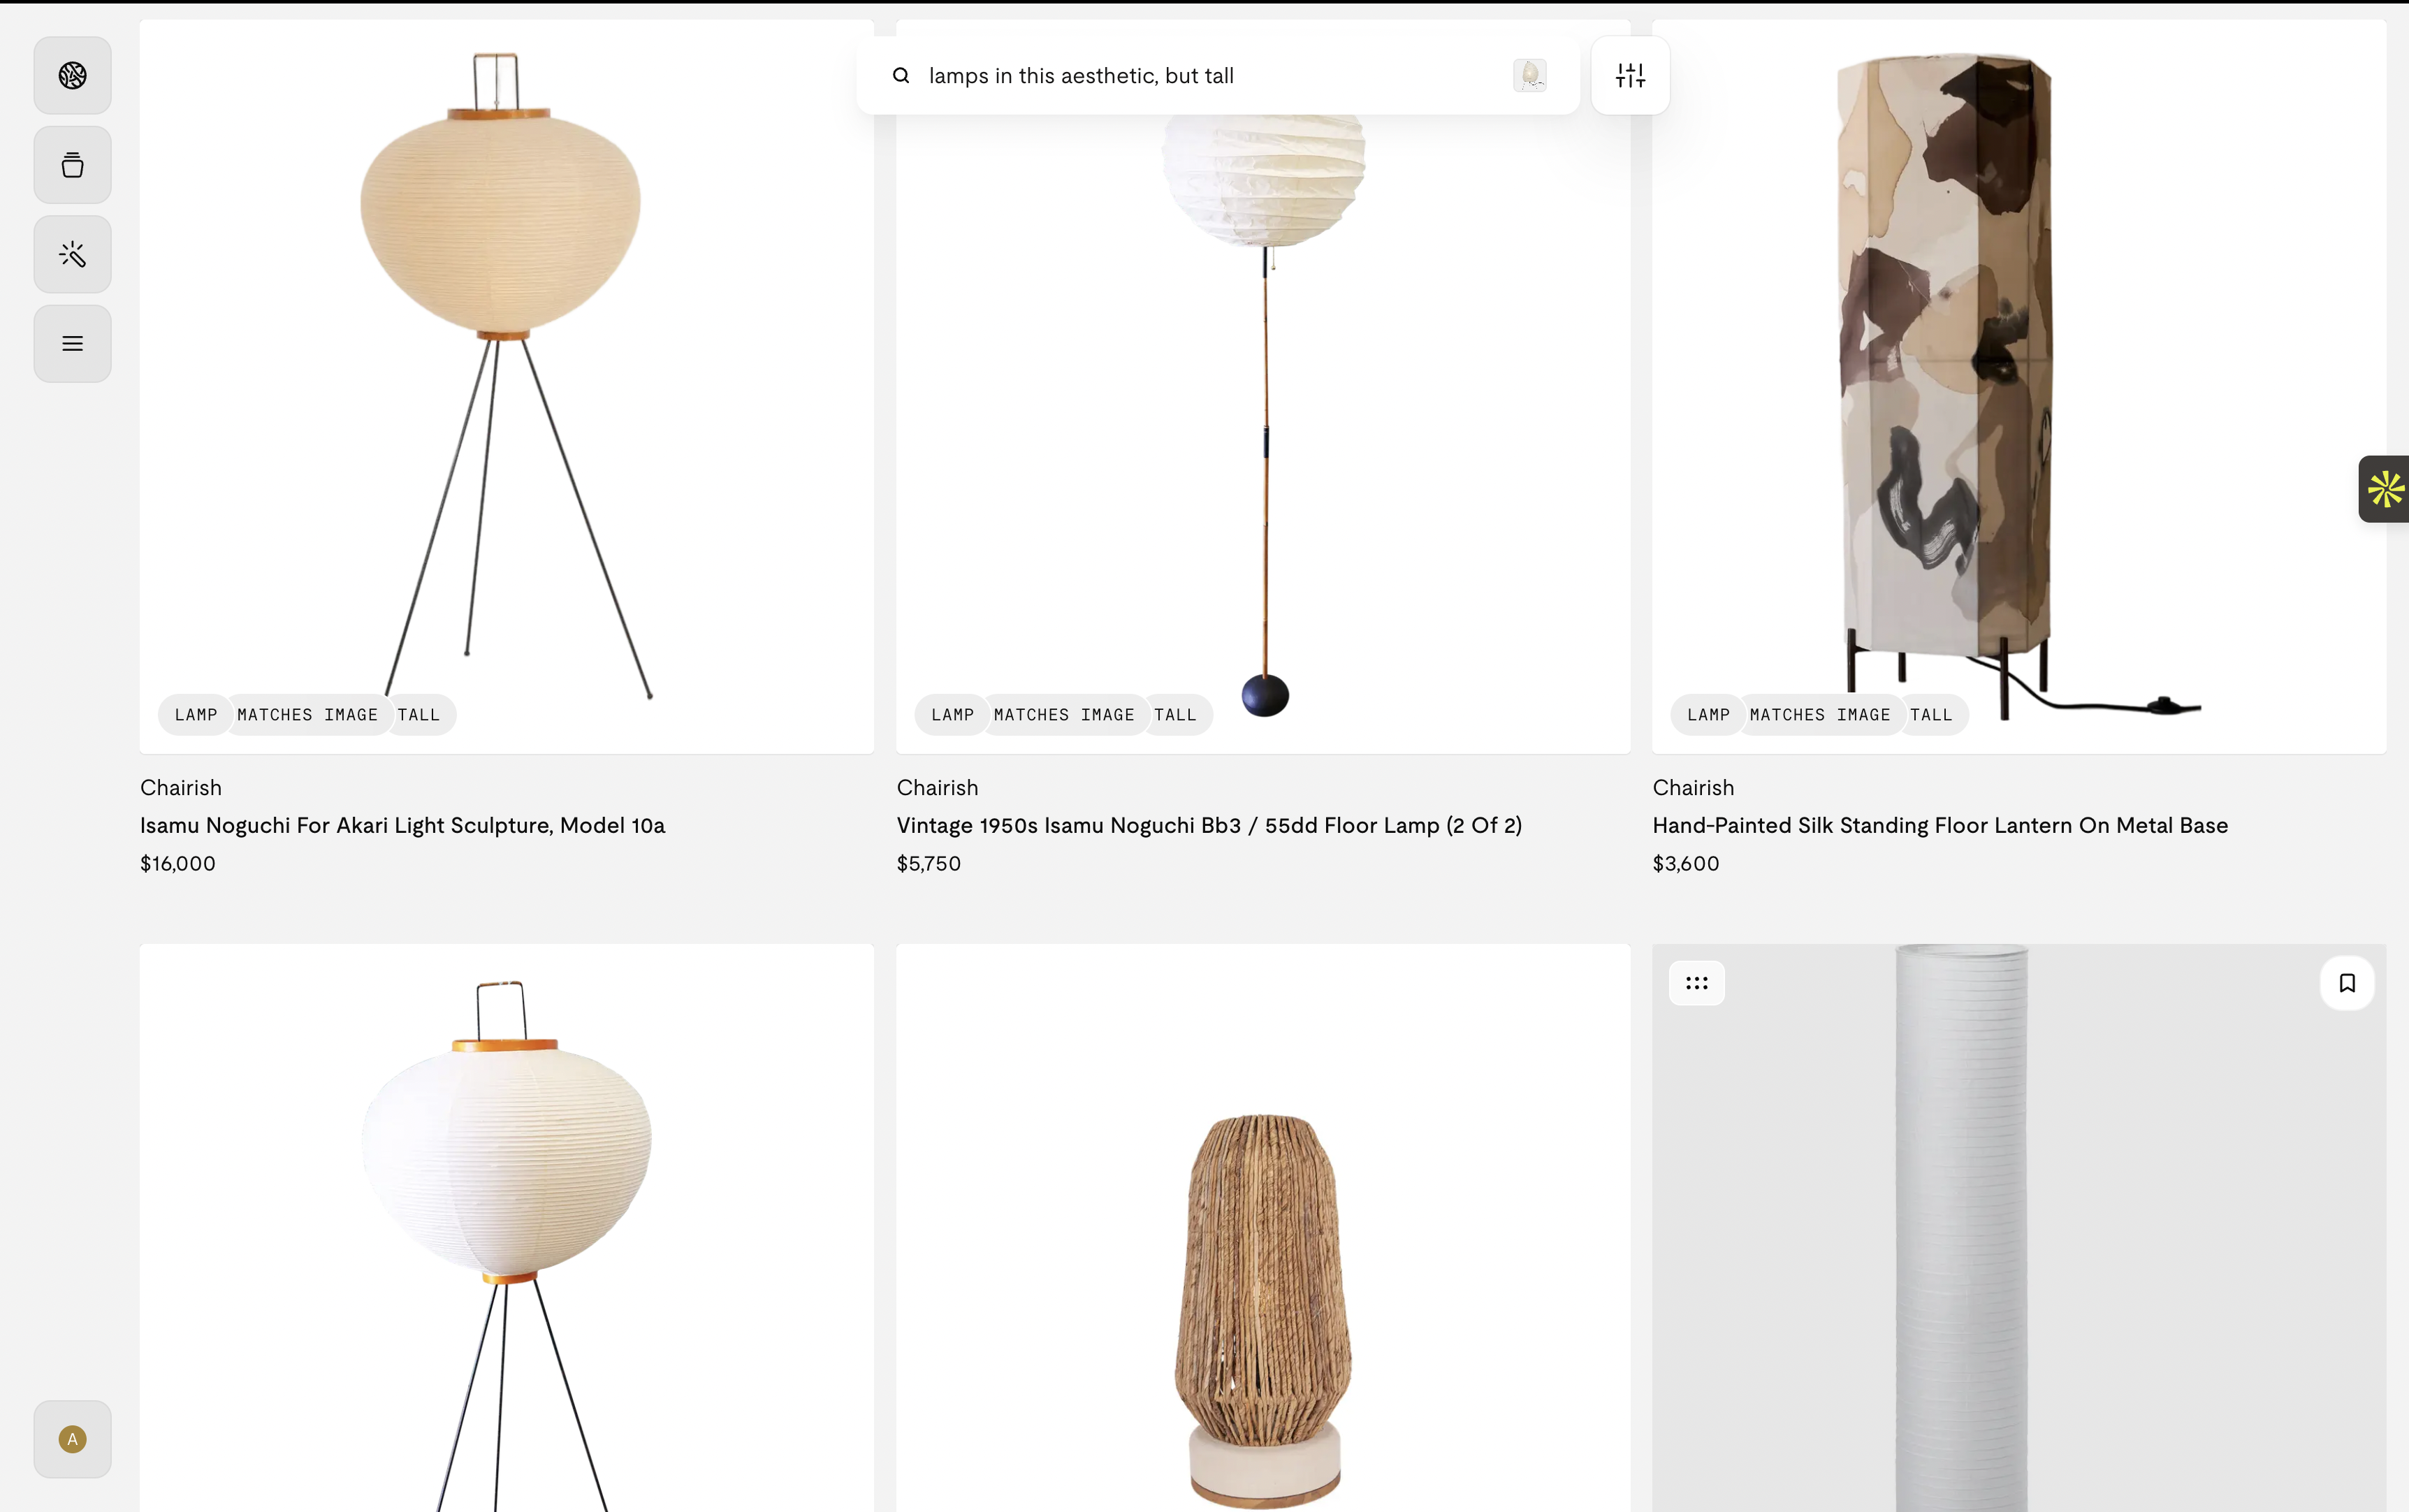Open the hamburger menu in sidebar
Image resolution: width=2409 pixels, height=1512 pixels.
(x=72, y=344)
